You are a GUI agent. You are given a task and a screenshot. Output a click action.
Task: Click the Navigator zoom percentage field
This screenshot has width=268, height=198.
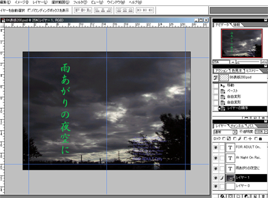tap(221, 62)
